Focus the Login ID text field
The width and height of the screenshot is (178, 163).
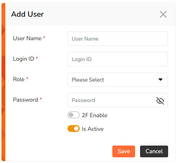coord(118,59)
